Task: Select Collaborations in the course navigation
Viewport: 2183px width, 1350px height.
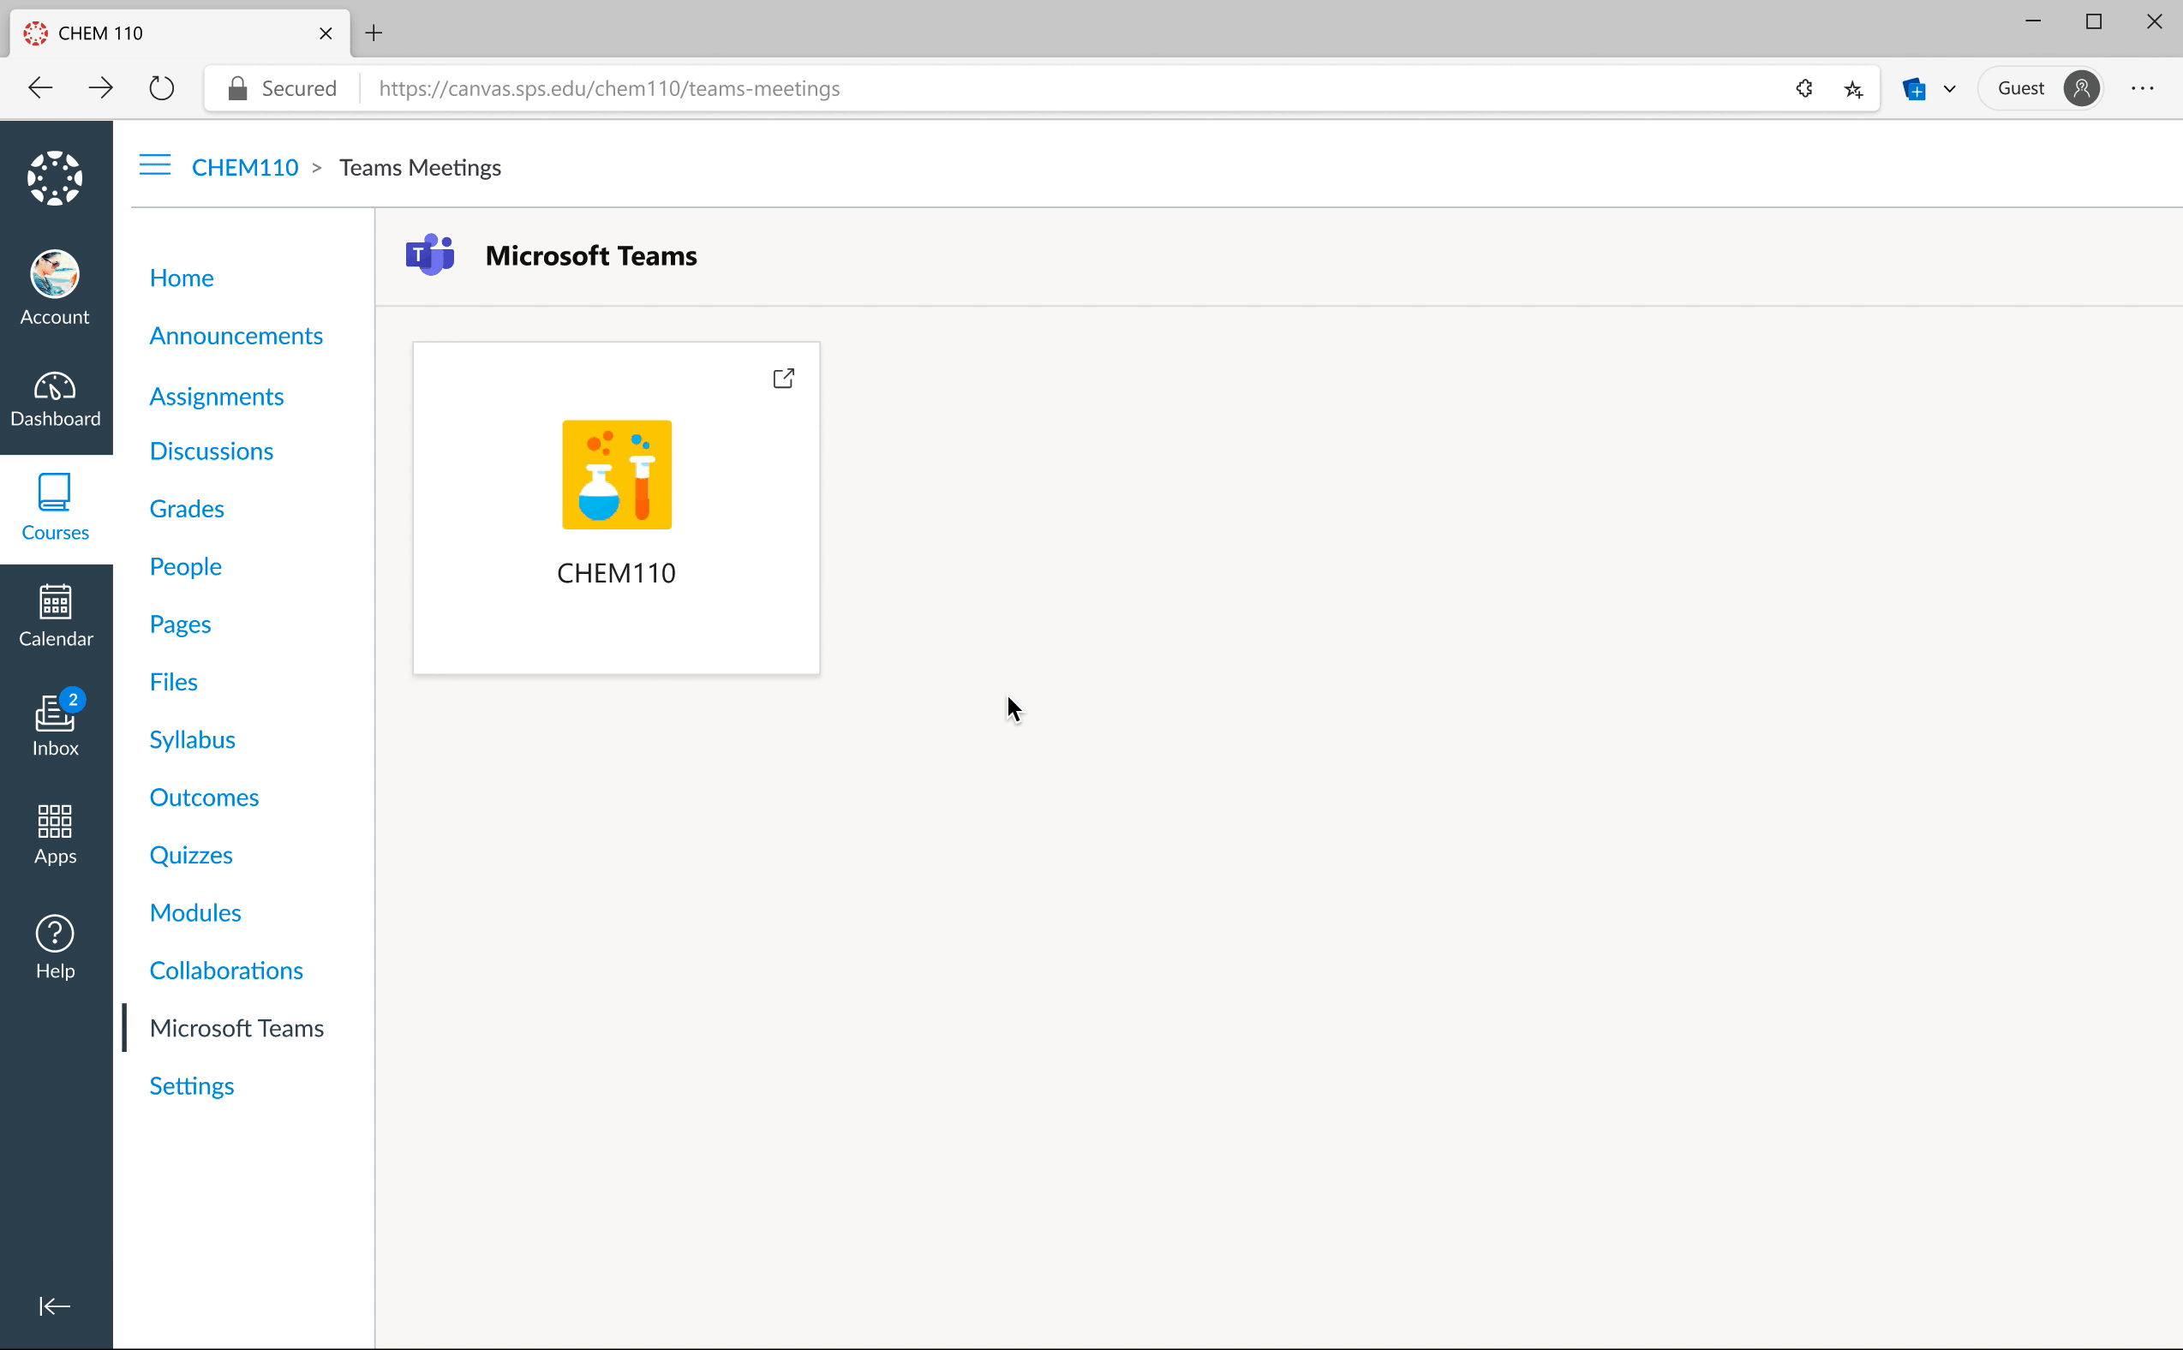Action: [226, 971]
